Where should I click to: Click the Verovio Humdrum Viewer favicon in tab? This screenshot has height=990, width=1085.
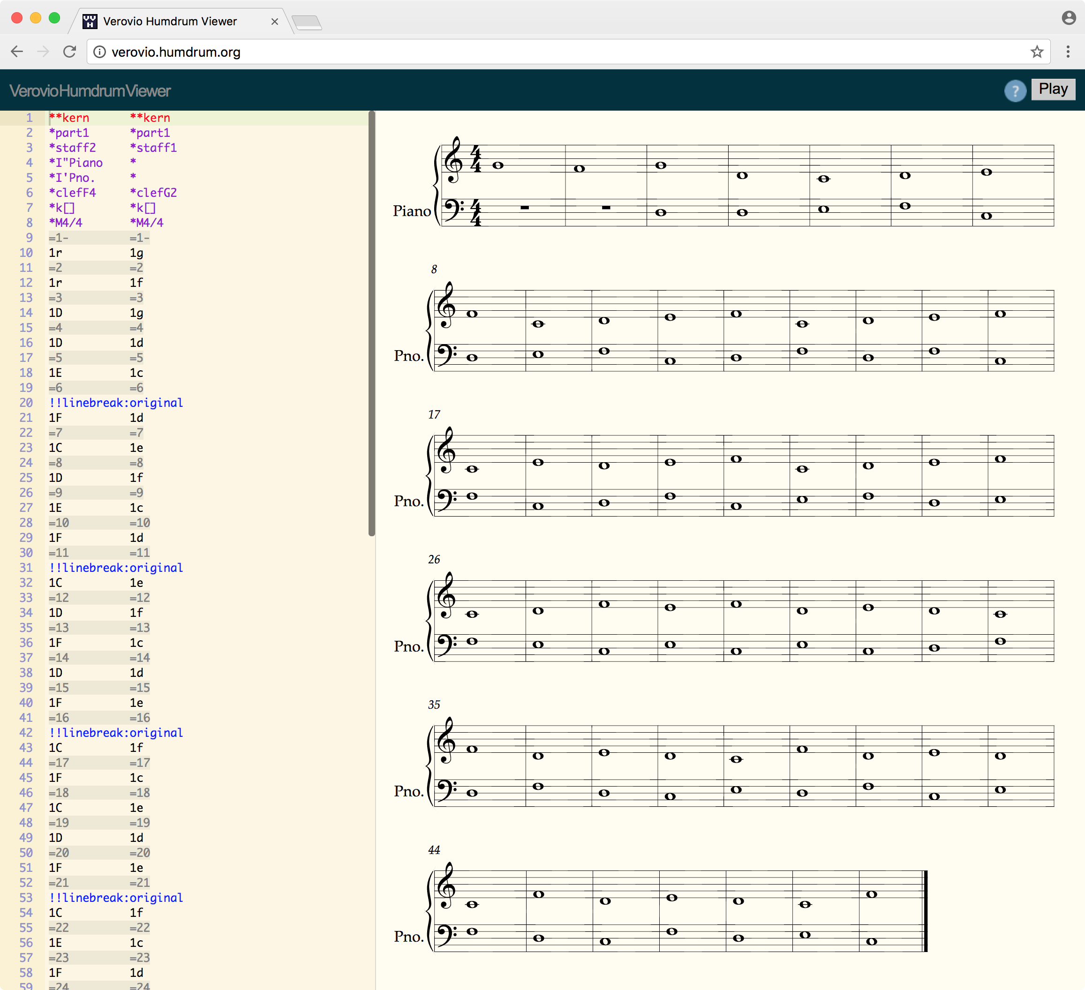tap(90, 21)
